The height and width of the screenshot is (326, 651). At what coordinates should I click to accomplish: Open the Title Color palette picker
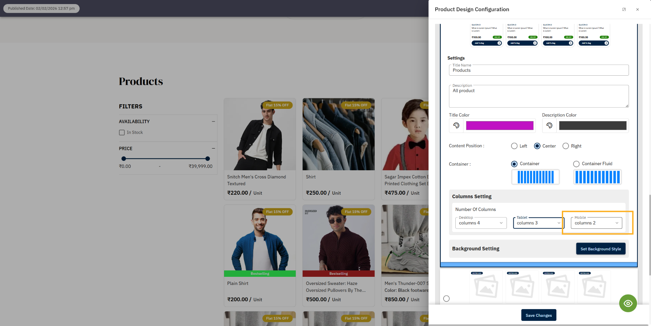click(x=456, y=126)
